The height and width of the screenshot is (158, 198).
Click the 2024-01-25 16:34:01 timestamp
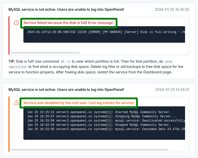coord(172,89)
